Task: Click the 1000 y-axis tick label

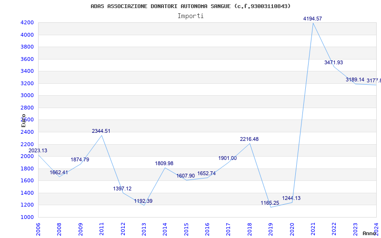Action: [x=27, y=217]
